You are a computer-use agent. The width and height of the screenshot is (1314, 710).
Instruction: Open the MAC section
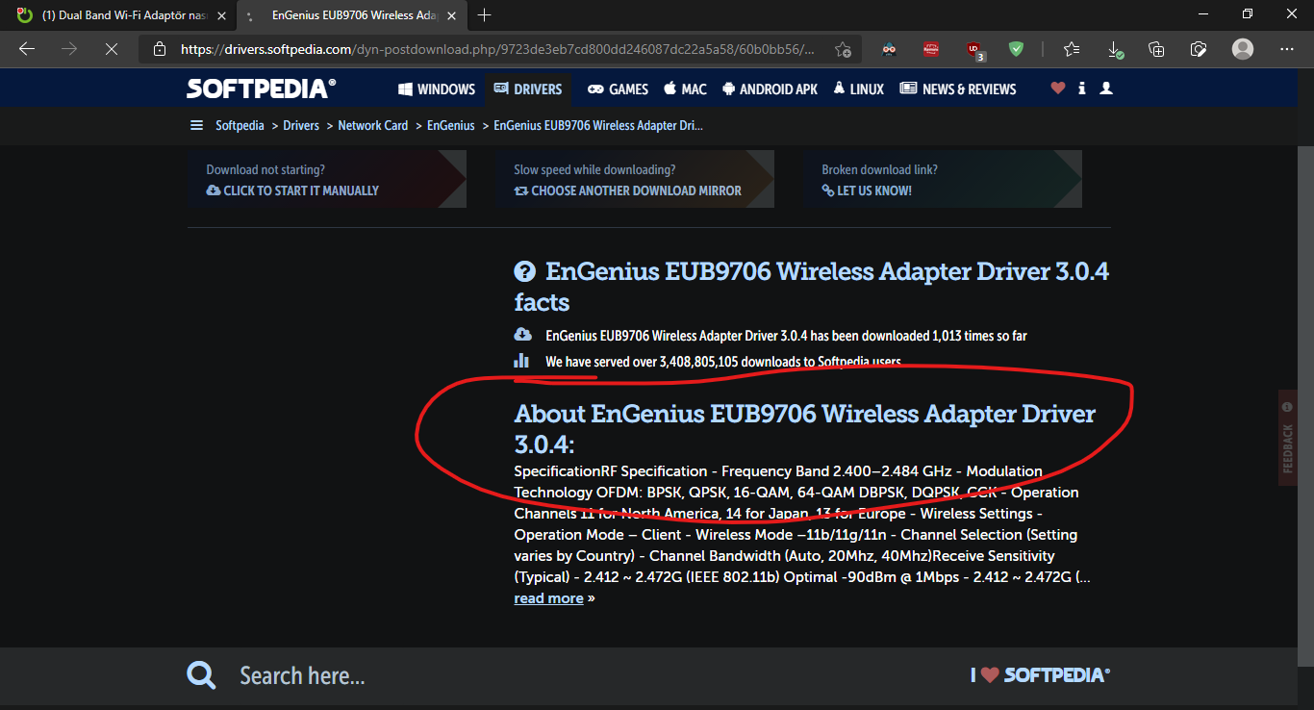pos(685,89)
